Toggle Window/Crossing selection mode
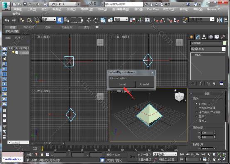This screenshot has width=230, height=164. pos(81,20)
